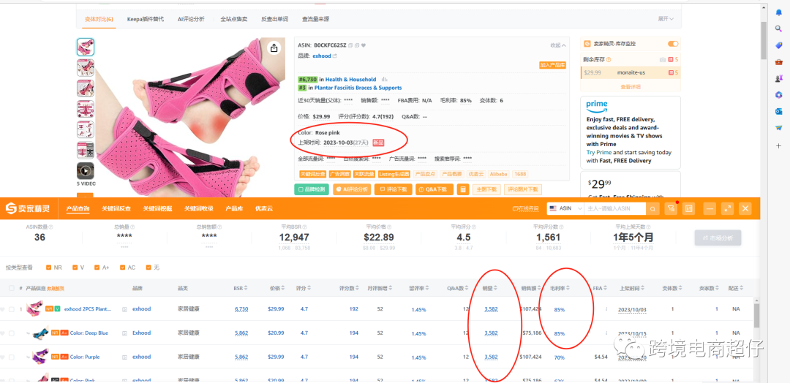Share the product image using share icon
This screenshot has width=790, height=383.
click(x=274, y=48)
